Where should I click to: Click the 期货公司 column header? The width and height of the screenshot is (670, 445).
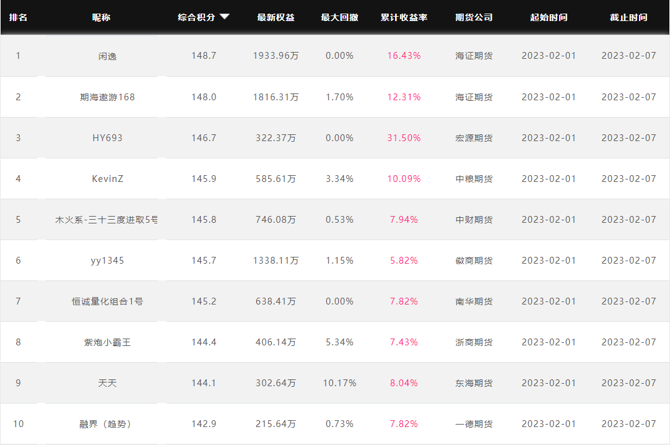click(474, 17)
